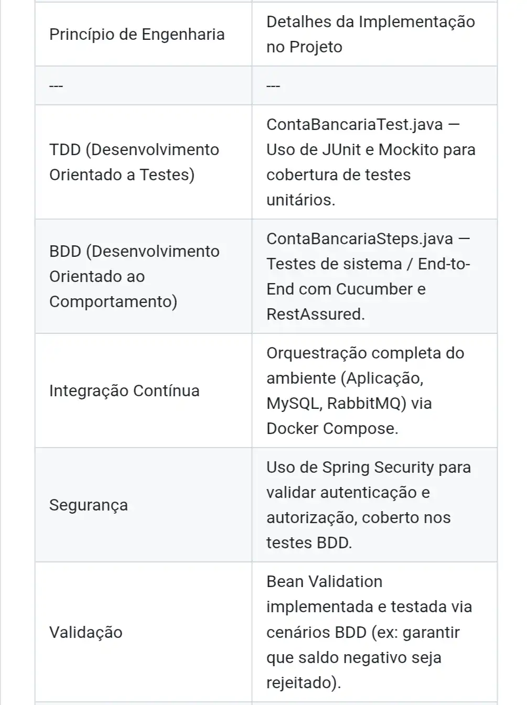Click the Spring Security description text
Viewport: 527px width, 705px height.
click(x=368, y=505)
